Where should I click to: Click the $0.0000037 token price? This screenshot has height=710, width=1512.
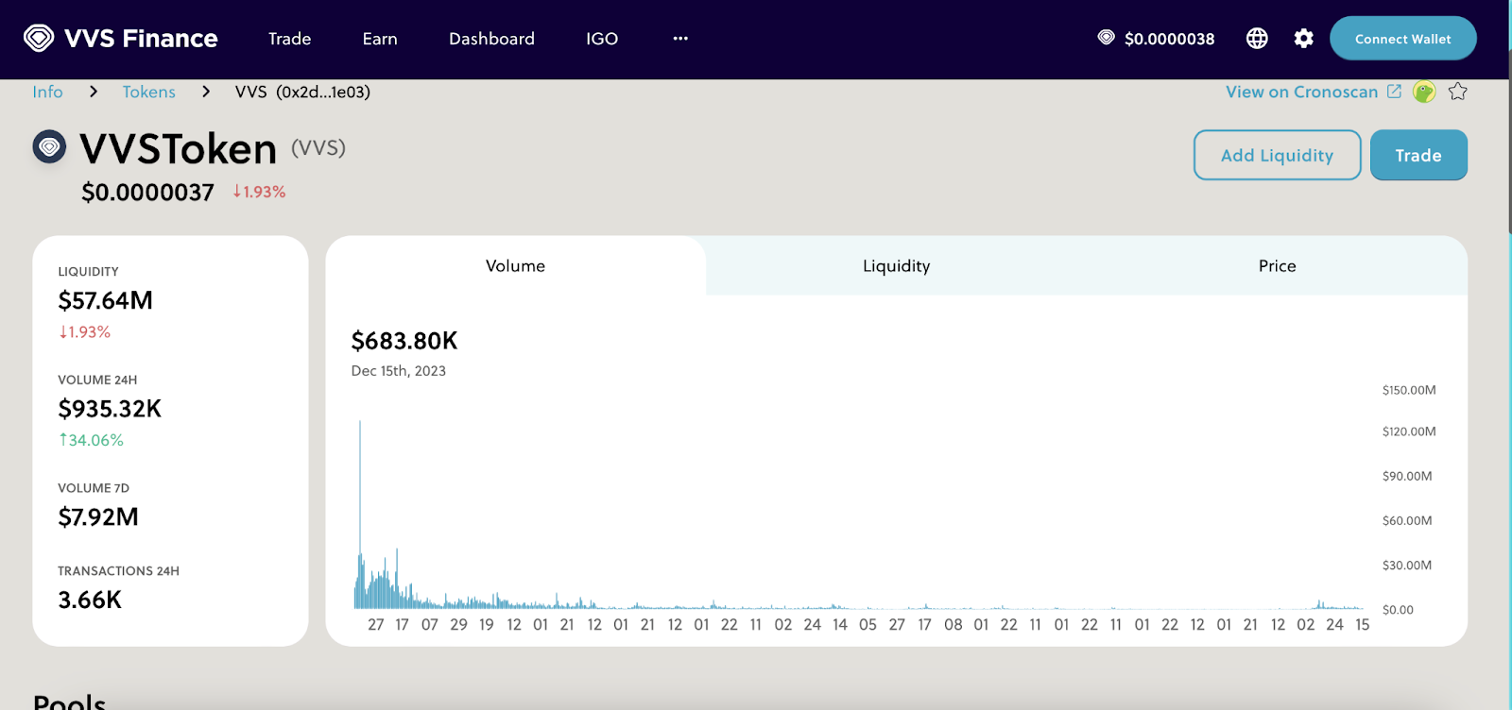click(x=147, y=193)
